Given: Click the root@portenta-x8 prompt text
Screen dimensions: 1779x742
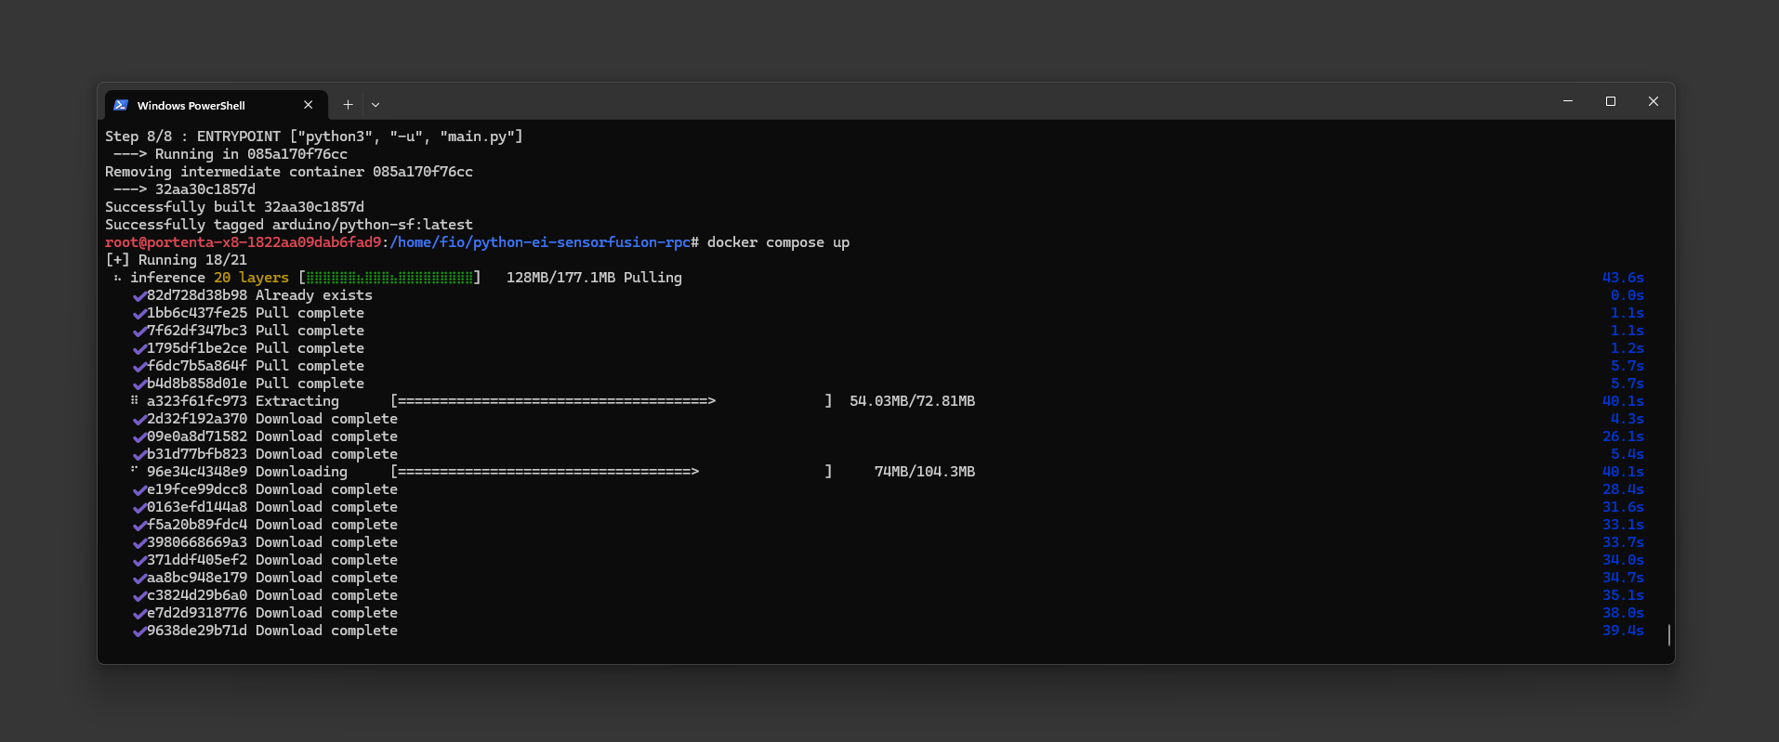Looking at the screenshot, I should point(243,242).
